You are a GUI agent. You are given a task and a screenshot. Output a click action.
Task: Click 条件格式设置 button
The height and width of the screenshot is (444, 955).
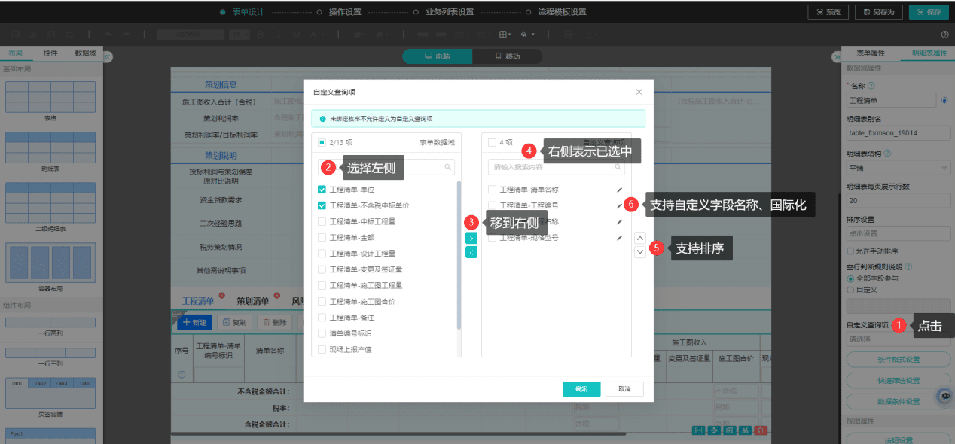point(898,360)
